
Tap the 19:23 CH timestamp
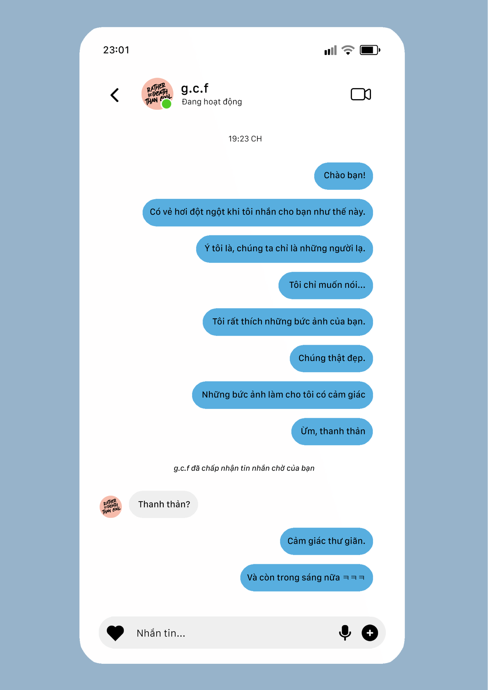[x=245, y=139]
